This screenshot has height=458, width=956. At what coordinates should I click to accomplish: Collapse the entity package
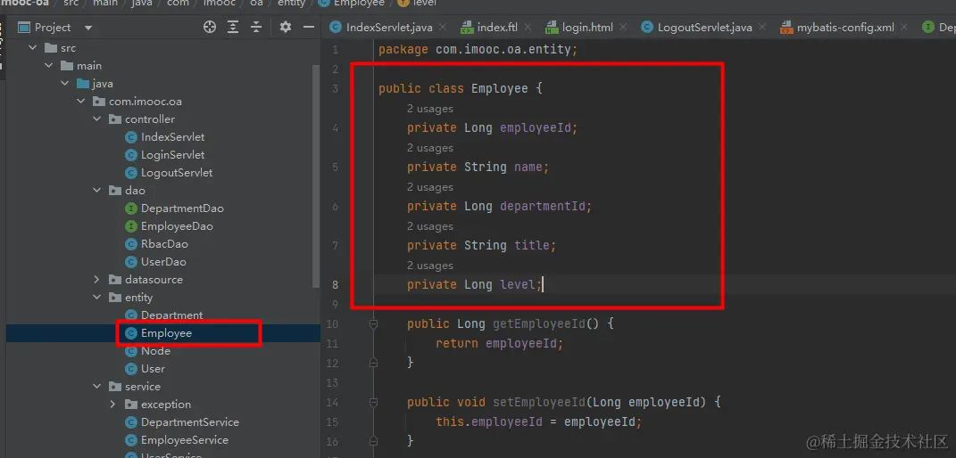(x=96, y=298)
